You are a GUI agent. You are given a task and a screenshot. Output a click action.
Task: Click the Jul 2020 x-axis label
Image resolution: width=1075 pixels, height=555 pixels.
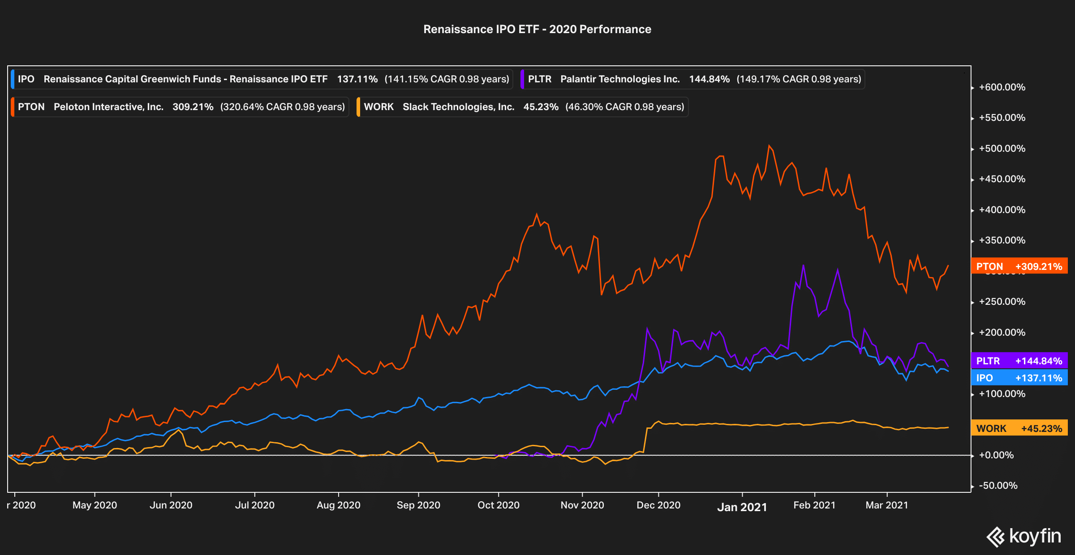(x=254, y=505)
